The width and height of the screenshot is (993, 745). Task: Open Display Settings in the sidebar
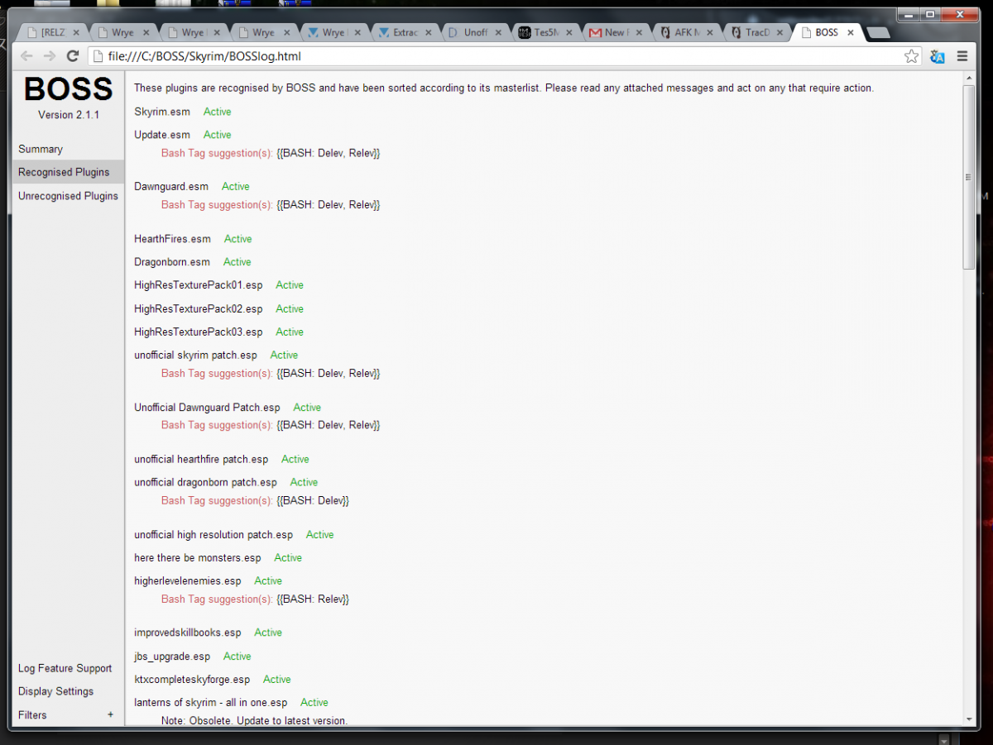55,691
